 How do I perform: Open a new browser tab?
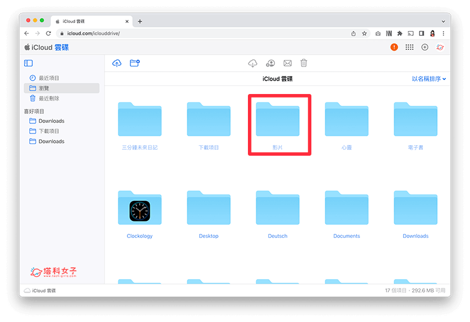click(x=140, y=21)
